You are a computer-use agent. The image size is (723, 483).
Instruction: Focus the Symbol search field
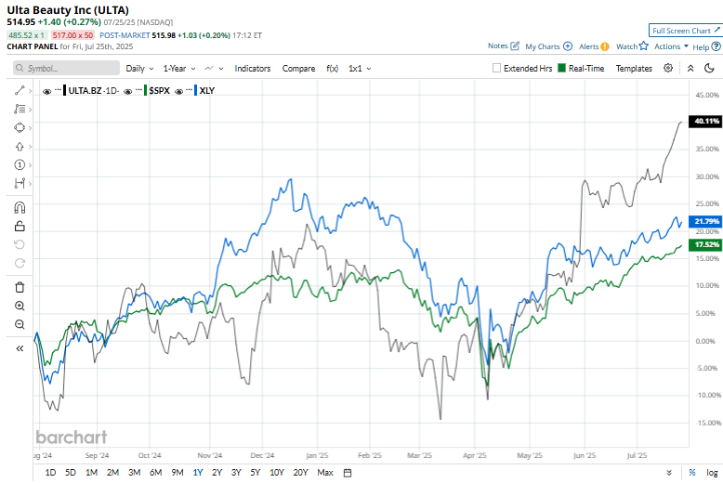point(66,68)
